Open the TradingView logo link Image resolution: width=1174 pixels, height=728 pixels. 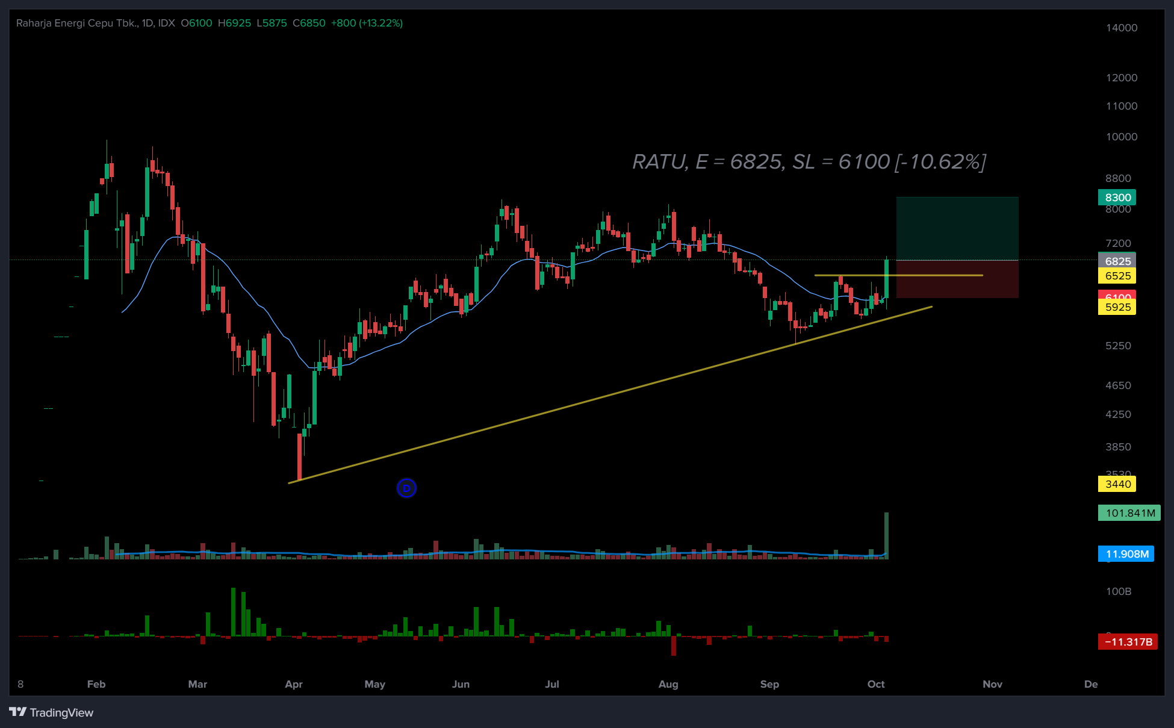[x=52, y=712]
